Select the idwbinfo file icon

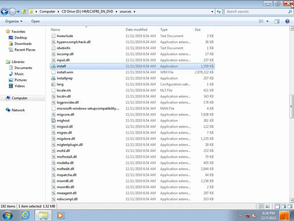coord(53,48)
